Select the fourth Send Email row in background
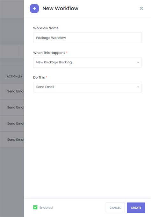Image resolution: width=151 pixels, height=217 pixels. [x=12, y=139]
